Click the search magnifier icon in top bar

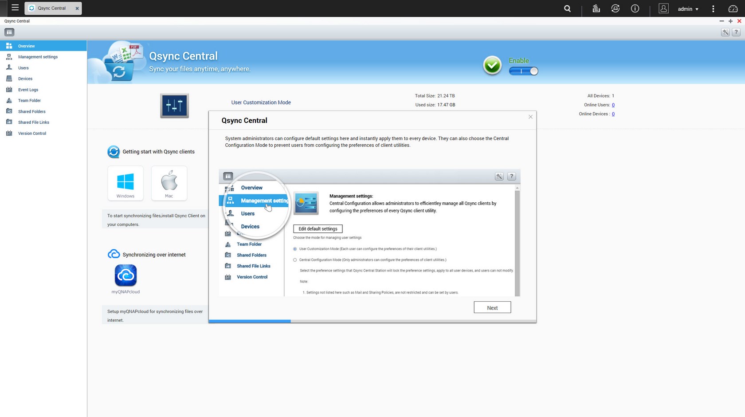[567, 8]
